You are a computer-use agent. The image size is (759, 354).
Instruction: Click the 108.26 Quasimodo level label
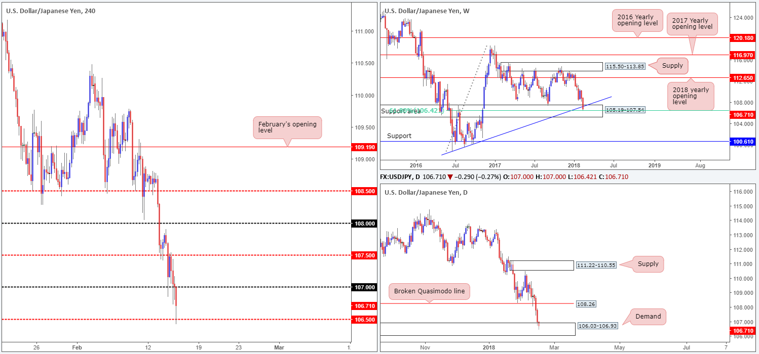[585, 304]
